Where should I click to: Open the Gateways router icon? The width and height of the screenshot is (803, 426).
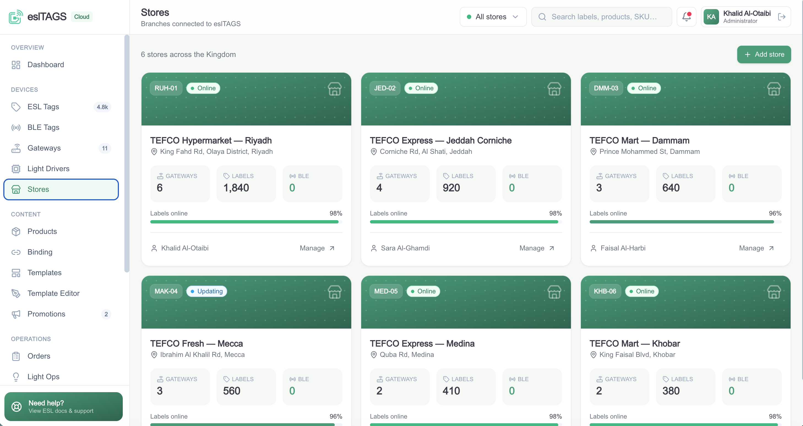tap(16, 148)
